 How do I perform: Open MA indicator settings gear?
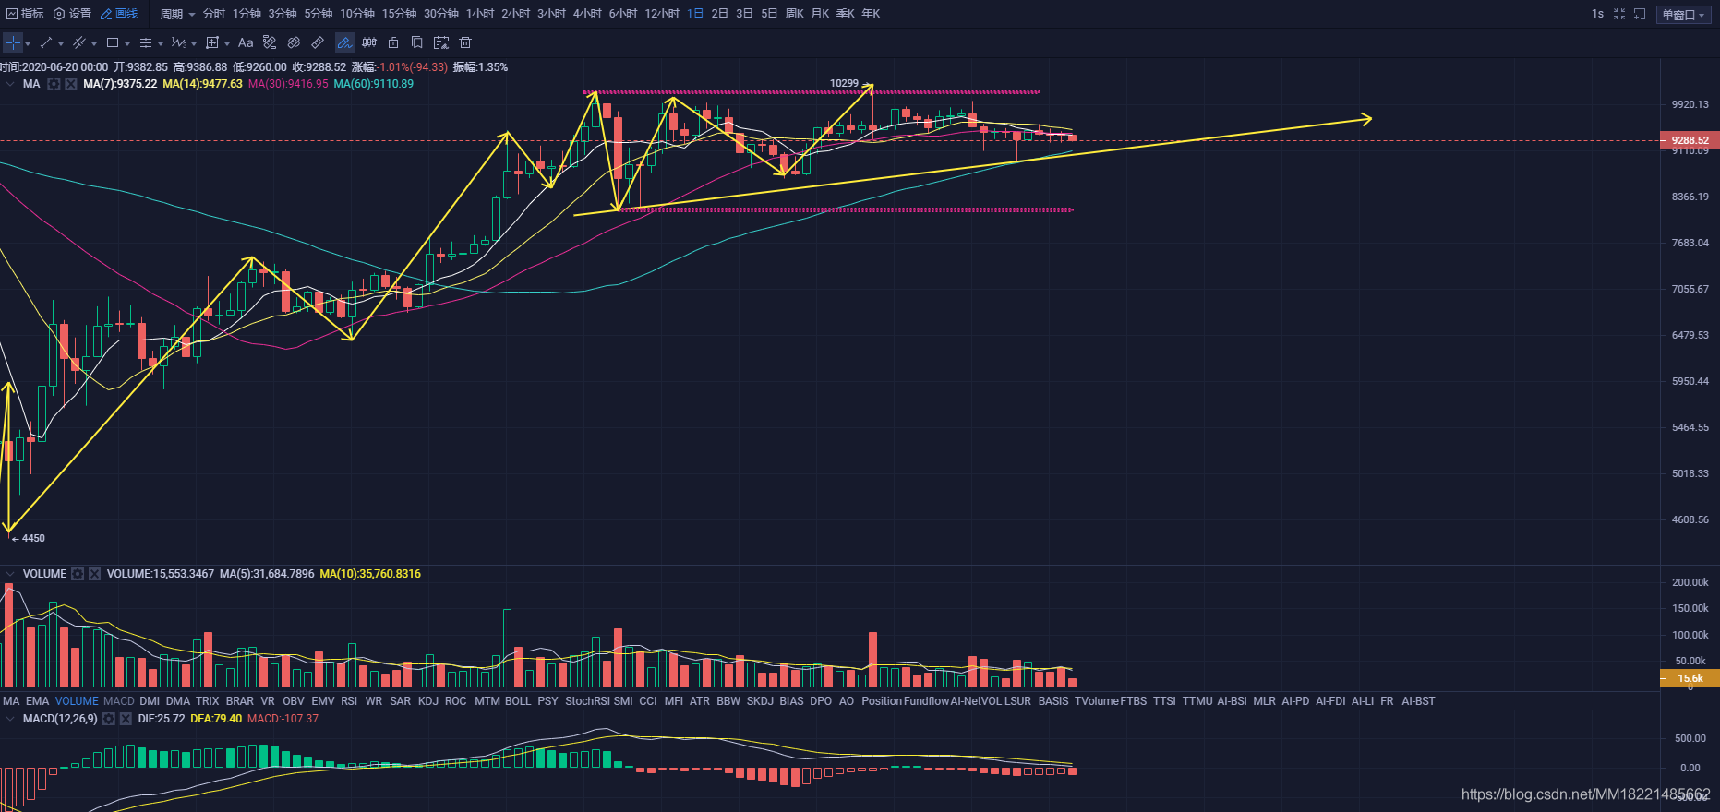[x=54, y=84]
